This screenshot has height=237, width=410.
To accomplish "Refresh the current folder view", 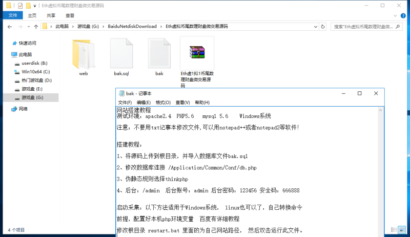I will click(x=323, y=27).
